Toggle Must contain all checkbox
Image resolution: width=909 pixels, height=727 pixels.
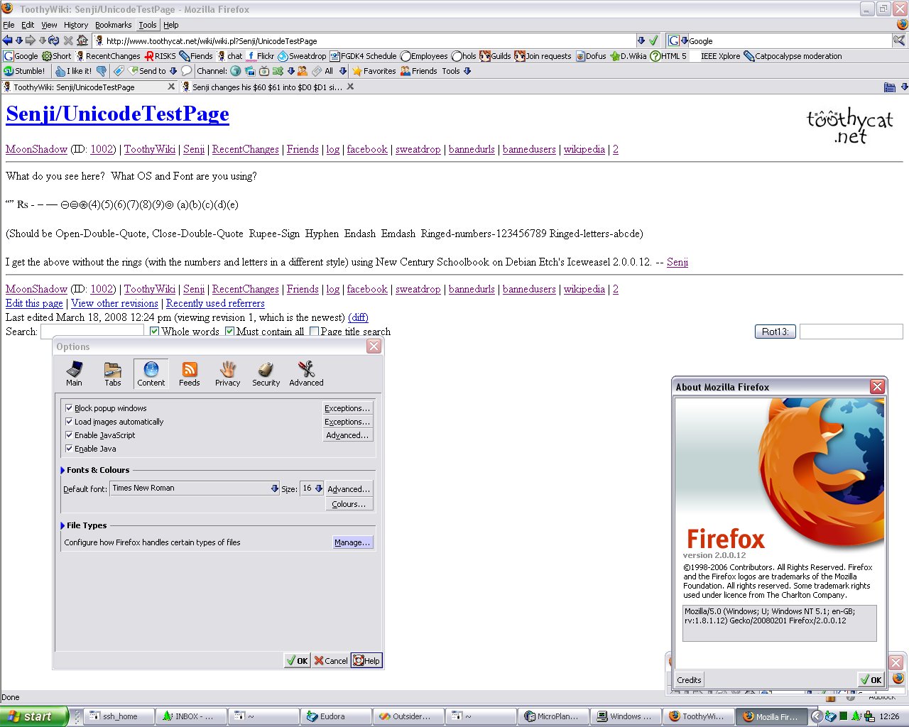pos(229,331)
